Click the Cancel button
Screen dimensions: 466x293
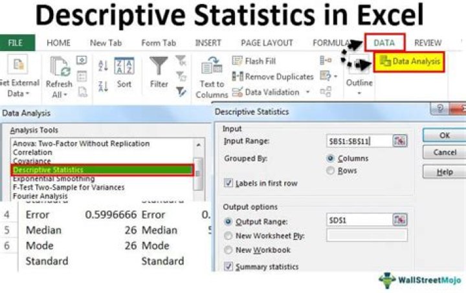point(445,152)
